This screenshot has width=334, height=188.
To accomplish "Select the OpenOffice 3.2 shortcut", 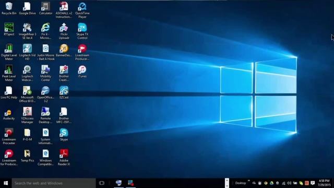I will click(45, 95).
